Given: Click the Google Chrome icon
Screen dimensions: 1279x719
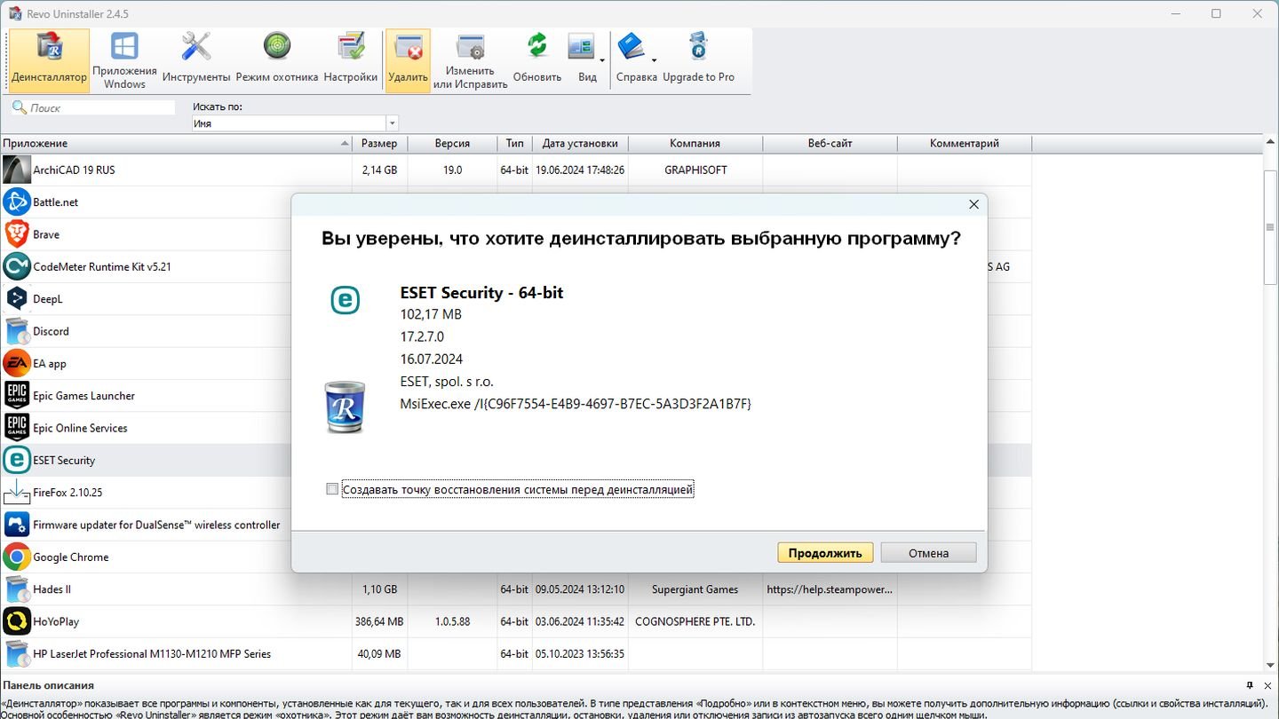Looking at the screenshot, I should [x=17, y=557].
